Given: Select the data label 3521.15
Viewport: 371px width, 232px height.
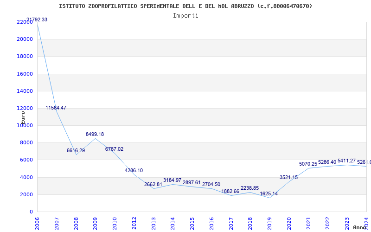Looking at the screenshot, I should click(x=288, y=177).
